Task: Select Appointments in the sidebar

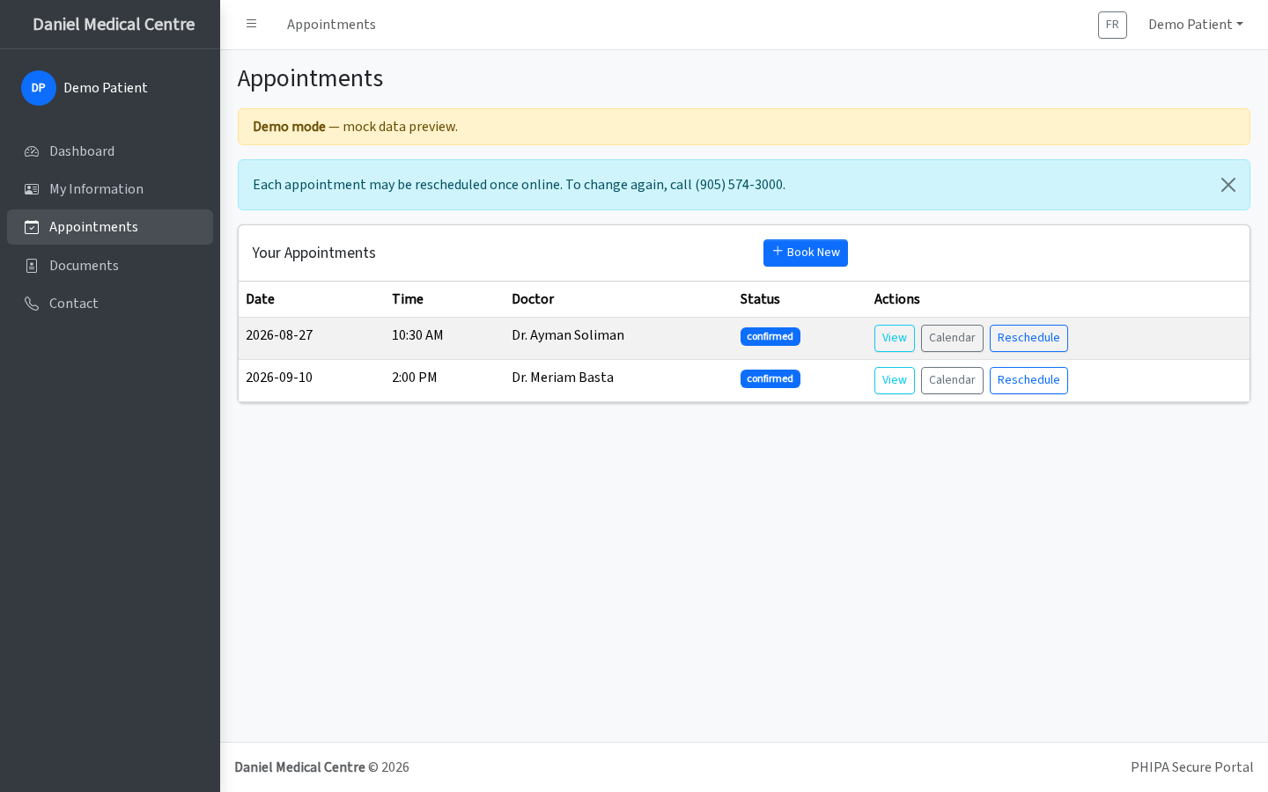Action: coord(110,227)
